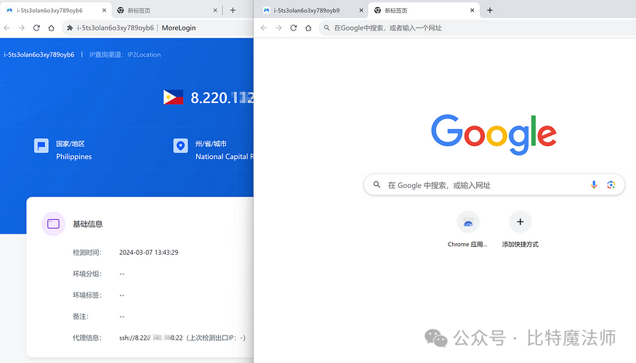Open a new tab in the right window

click(490, 10)
